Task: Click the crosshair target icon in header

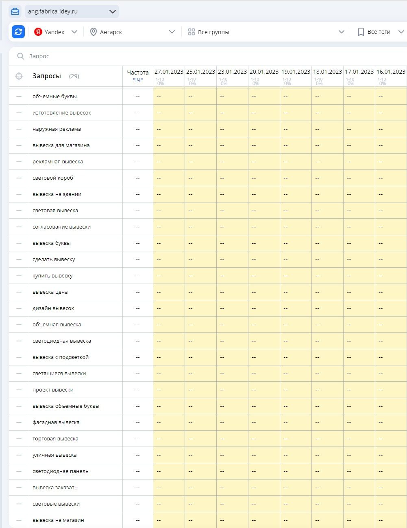Action: click(x=19, y=76)
